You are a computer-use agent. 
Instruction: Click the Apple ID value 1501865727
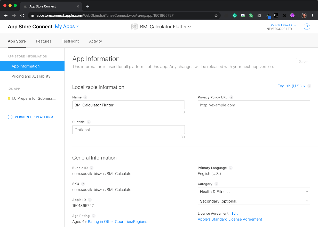tap(83, 206)
